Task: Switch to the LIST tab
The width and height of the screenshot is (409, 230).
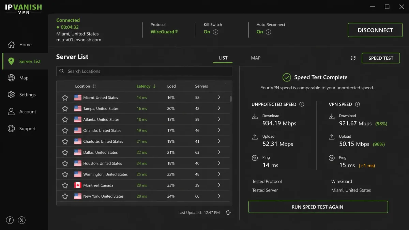Action: [223, 58]
